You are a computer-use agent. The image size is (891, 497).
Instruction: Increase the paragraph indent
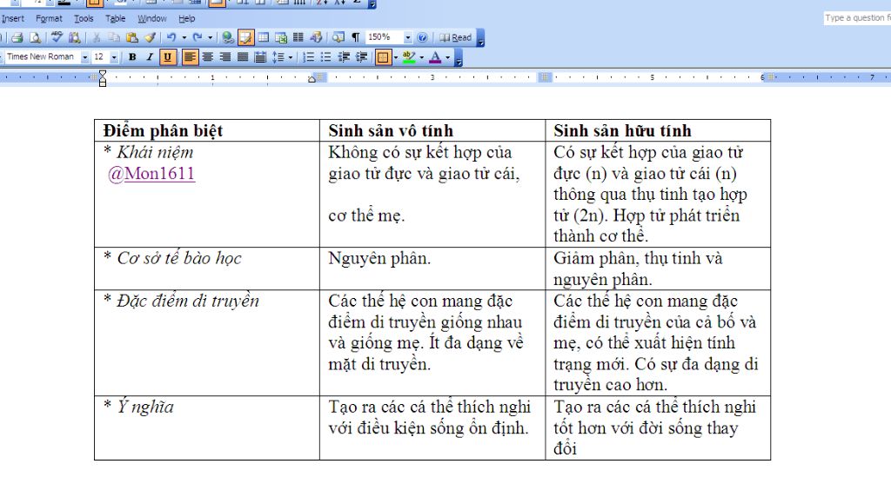361,56
